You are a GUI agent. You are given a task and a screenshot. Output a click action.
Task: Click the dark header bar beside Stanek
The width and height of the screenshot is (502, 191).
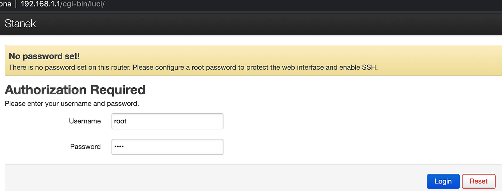[x=269, y=24]
